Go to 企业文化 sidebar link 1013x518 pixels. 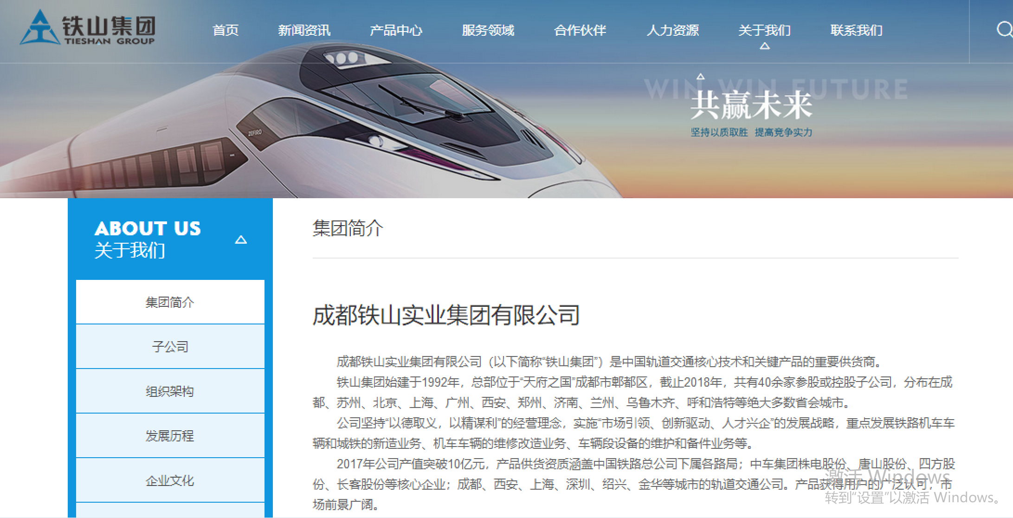pyautogui.click(x=170, y=480)
